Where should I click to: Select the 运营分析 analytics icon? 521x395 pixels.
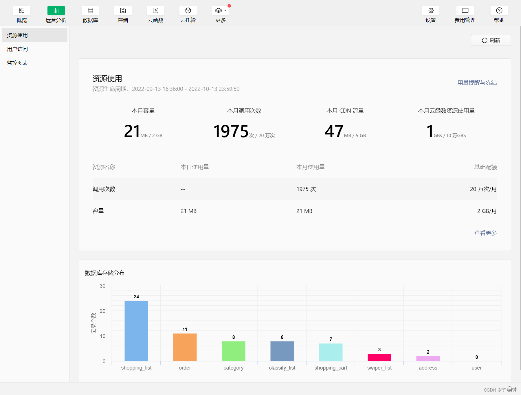(x=56, y=11)
